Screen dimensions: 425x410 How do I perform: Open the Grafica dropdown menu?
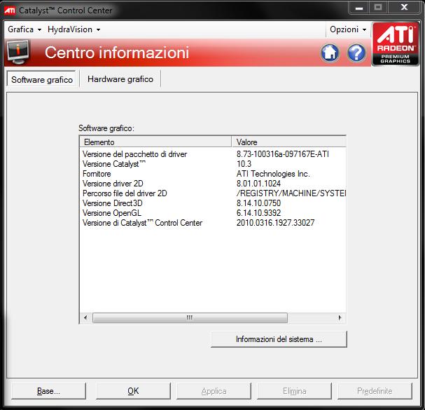[x=25, y=29]
